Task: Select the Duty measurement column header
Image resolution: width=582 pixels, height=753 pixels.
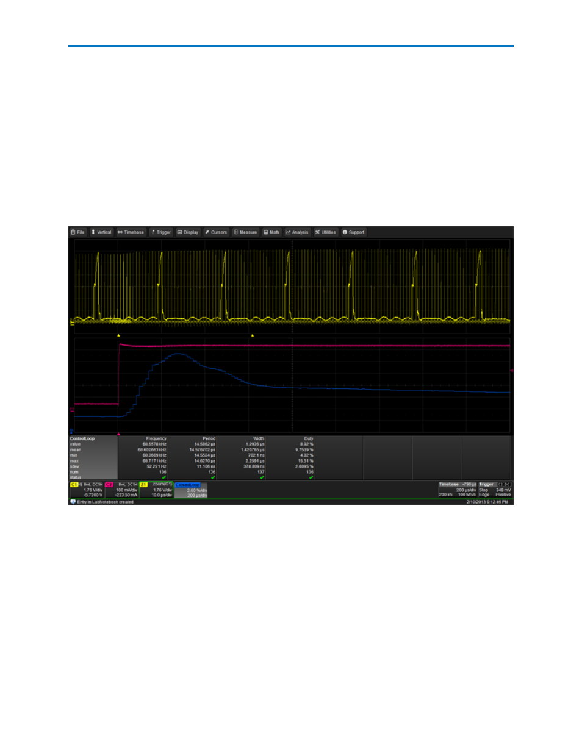Action: click(x=309, y=438)
